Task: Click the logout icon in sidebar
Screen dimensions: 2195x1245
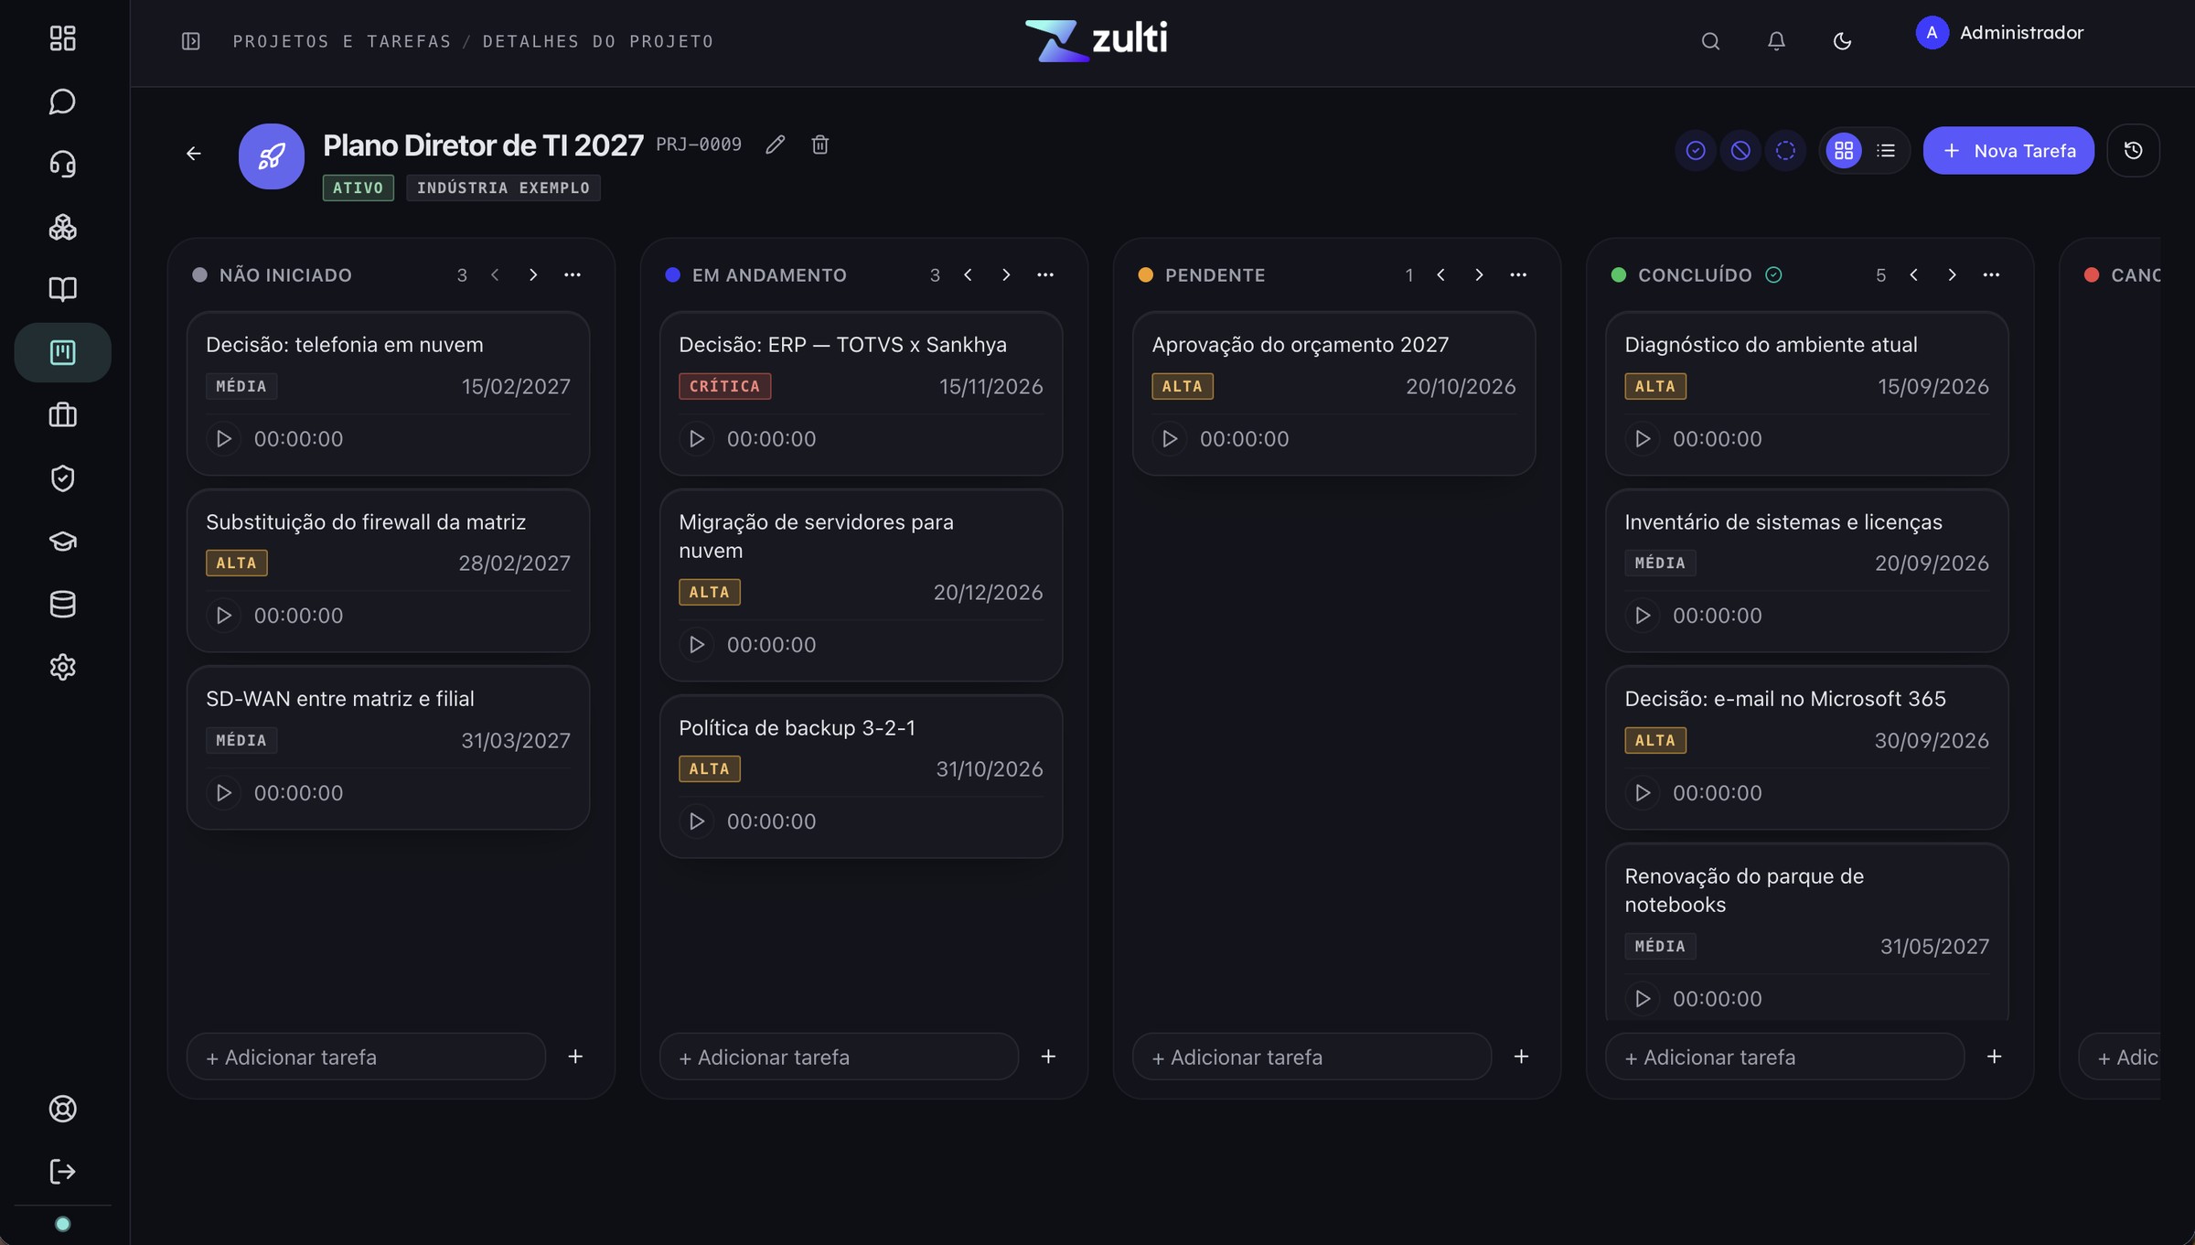Action: pyautogui.click(x=62, y=1172)
